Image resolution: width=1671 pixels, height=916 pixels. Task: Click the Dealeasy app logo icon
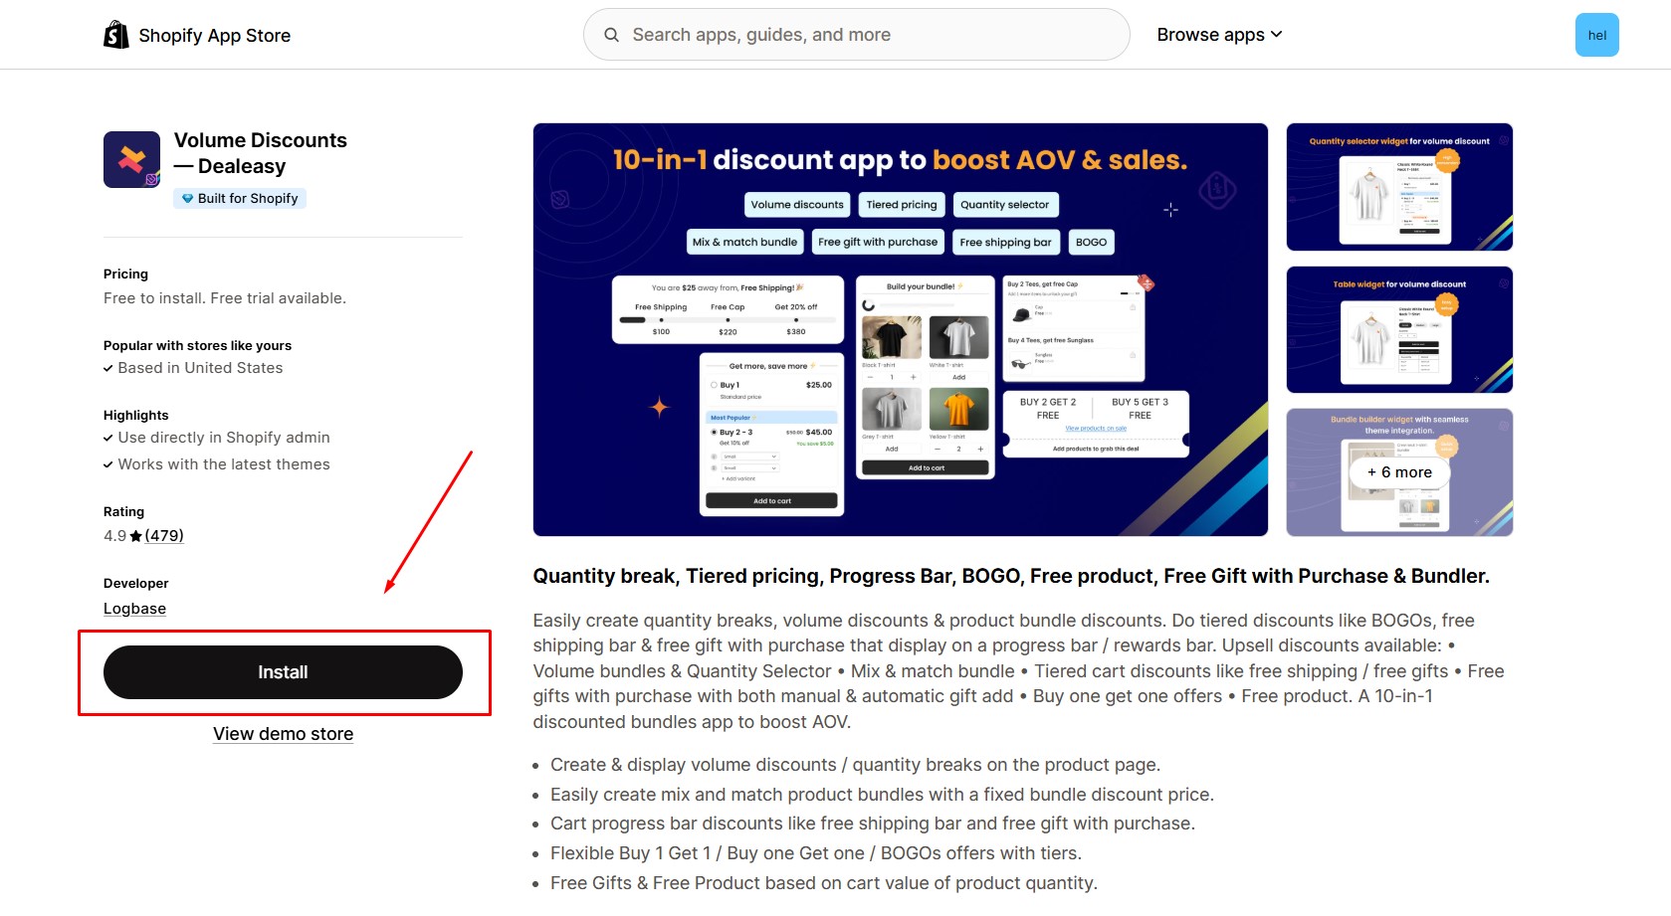[x=131, y=159]
